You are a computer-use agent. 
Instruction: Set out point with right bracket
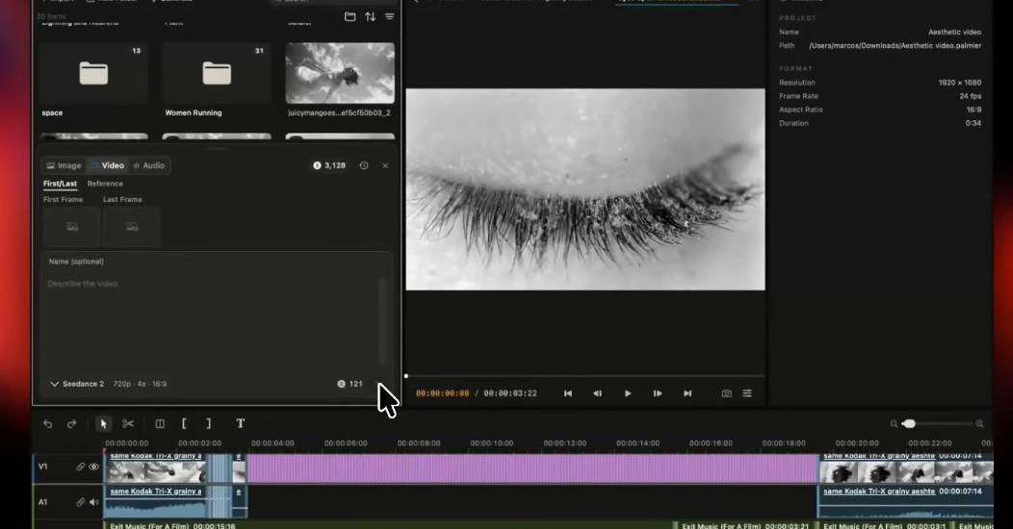[x=208, y=424]
